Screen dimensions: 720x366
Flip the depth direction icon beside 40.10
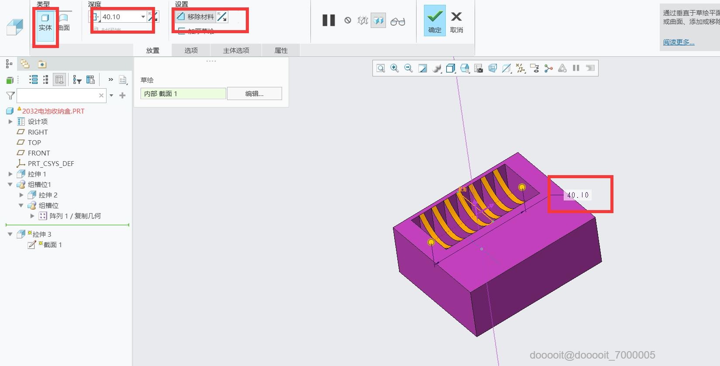pyautogui.click(x=153, y=17)
